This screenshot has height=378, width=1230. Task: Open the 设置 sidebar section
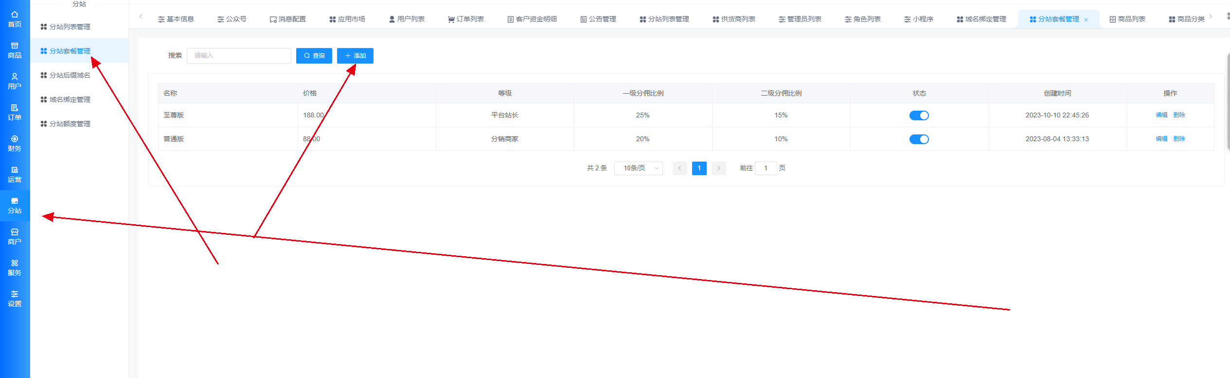(15, 299)
